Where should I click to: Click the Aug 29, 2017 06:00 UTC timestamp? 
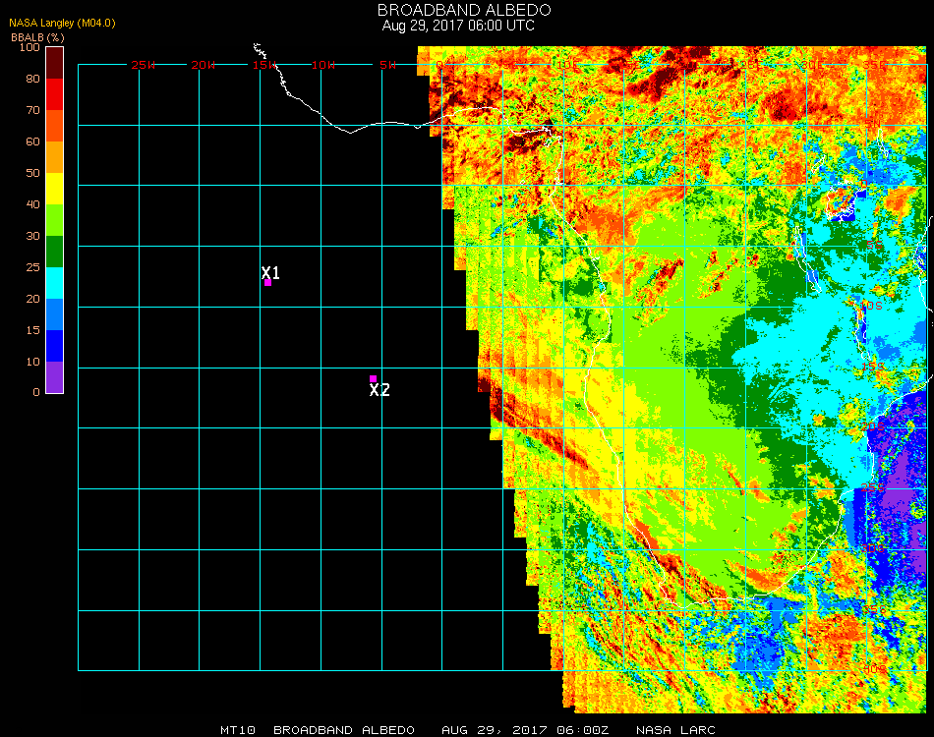458,26
